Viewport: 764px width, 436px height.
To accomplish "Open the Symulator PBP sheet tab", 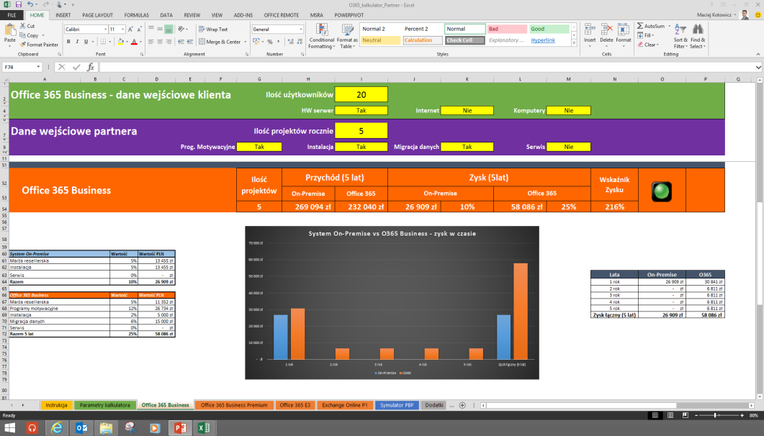I will 397,405.
